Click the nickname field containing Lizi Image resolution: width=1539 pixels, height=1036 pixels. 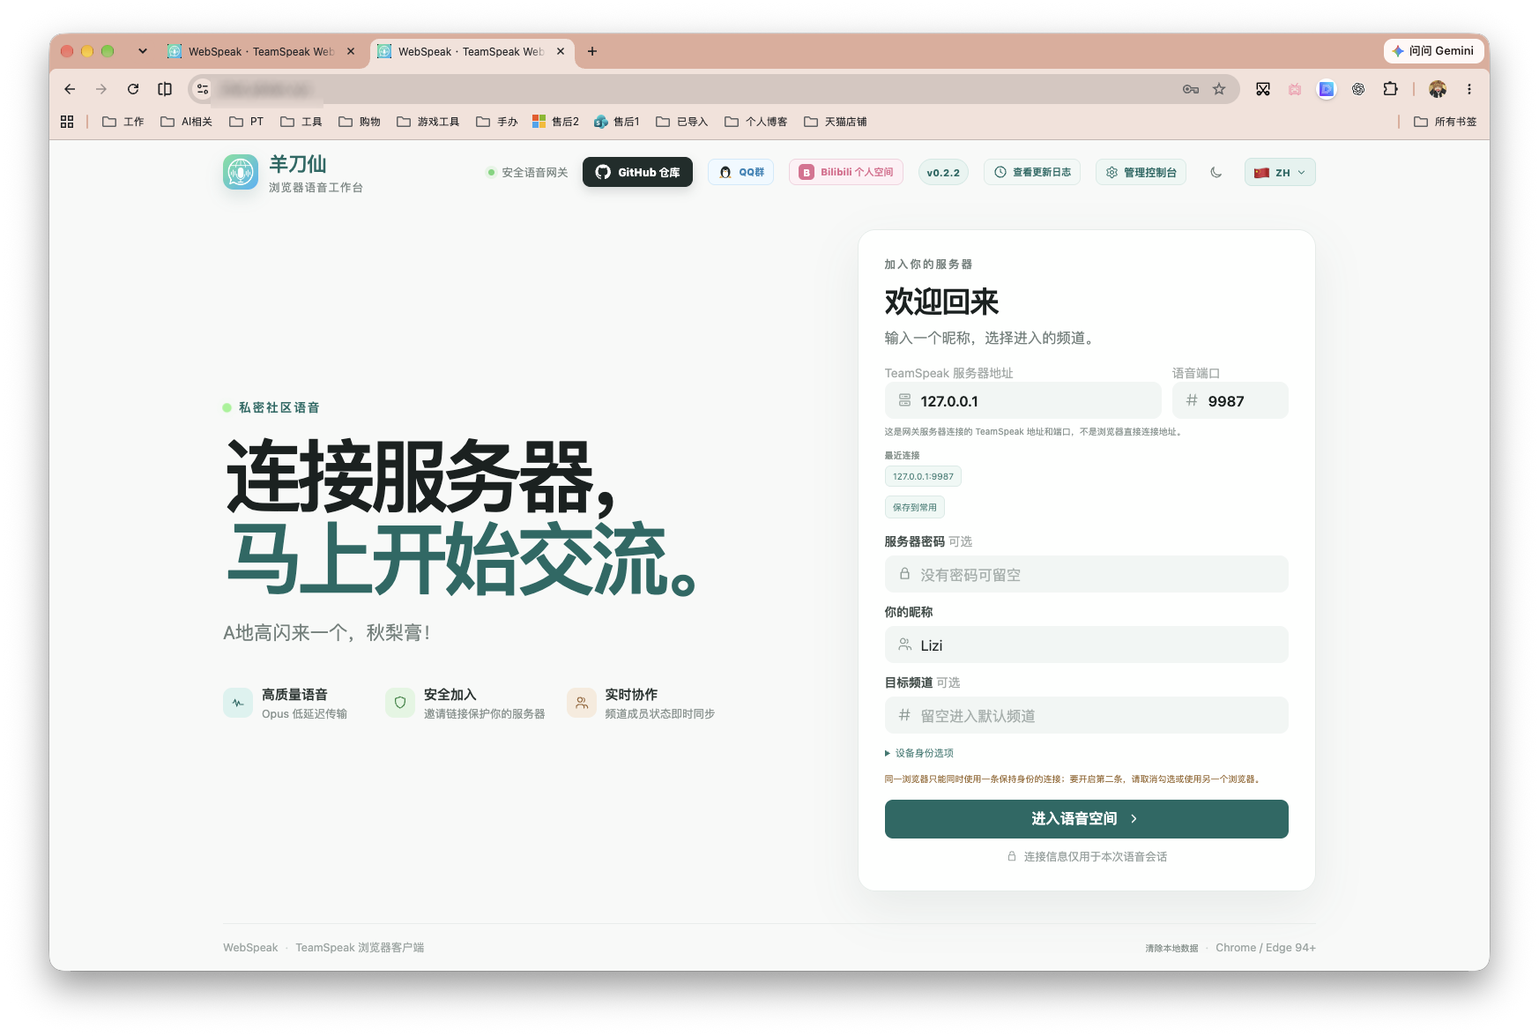[1087, 645]
